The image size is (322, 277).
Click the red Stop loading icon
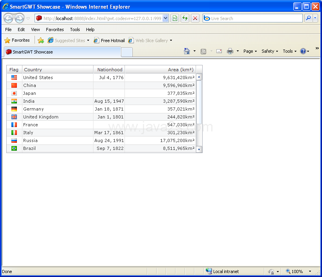click(195, 18)
